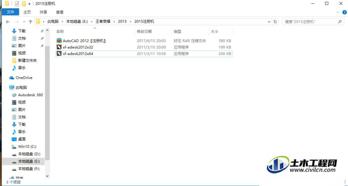The width and height of the screenshot is (348, 186).
Task: Open 新建文件夹 in sidebar
Action: [x=27, y=60]
